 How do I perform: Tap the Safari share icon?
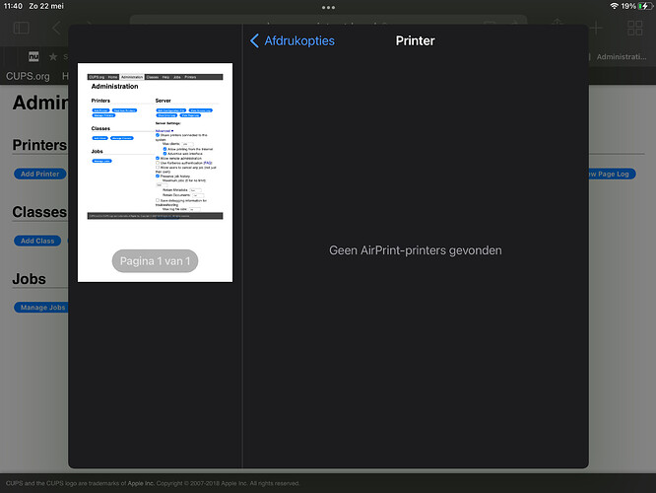click(x=557, y=25)
